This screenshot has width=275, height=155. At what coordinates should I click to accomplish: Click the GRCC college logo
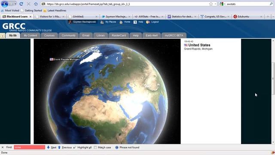[x=27, y=27]
